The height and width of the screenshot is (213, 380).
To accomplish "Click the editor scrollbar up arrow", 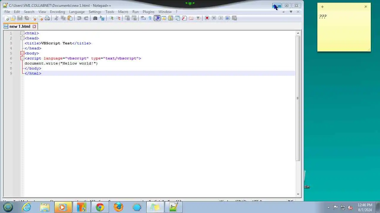I will (298, 33).
